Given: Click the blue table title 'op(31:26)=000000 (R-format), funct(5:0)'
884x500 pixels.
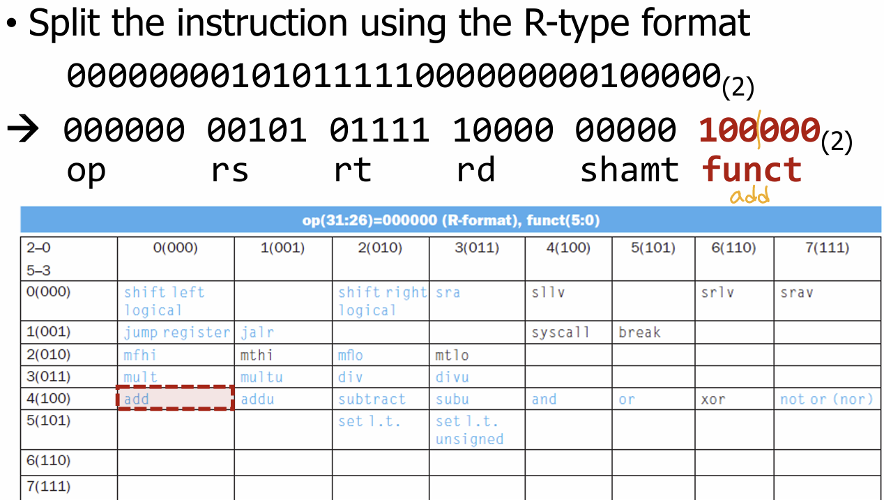Looking at the screenshot, I should (451, 220).
